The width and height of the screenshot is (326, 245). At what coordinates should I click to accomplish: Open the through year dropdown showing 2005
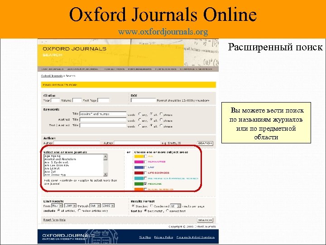108,206
